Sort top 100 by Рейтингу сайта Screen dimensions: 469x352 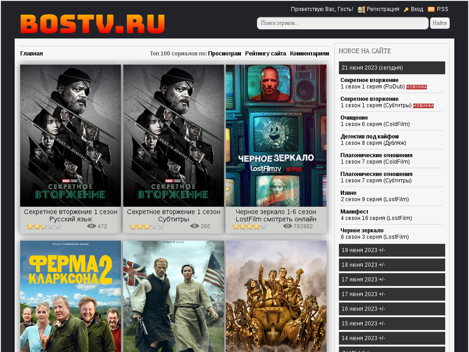[266, 54]
